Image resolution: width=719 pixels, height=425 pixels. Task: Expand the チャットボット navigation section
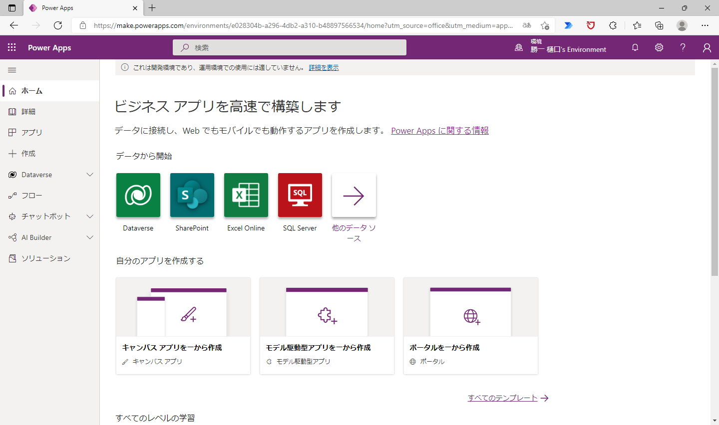(x=90, y=216)
